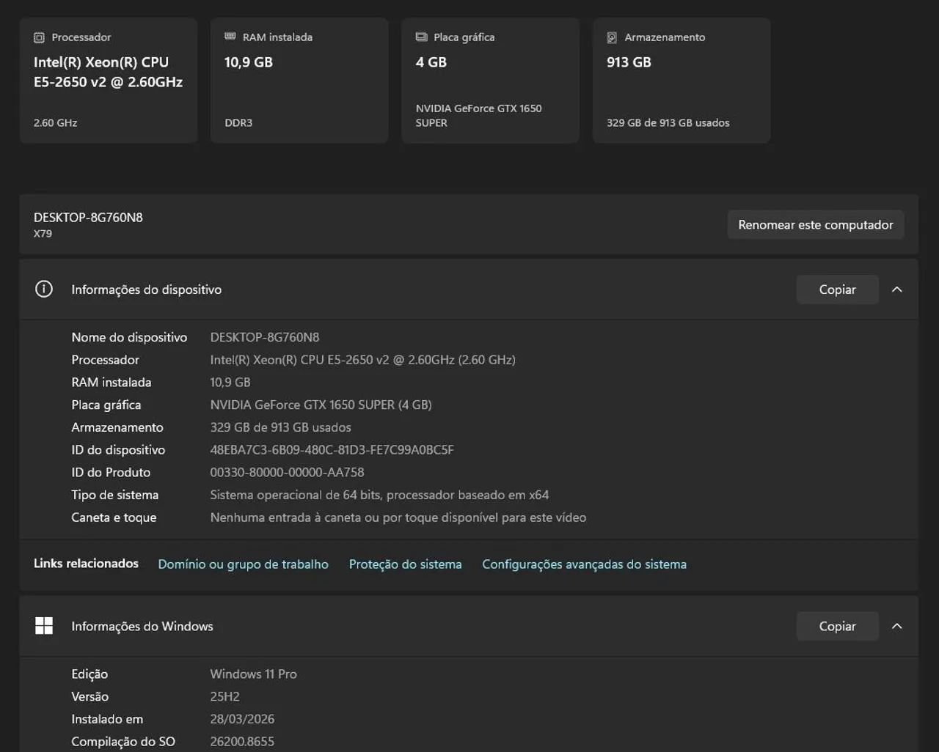This screenshot has width=939, height=752.
Task: Select the RAM instalada 10,9 GB card
Action: tap(299, 81)
